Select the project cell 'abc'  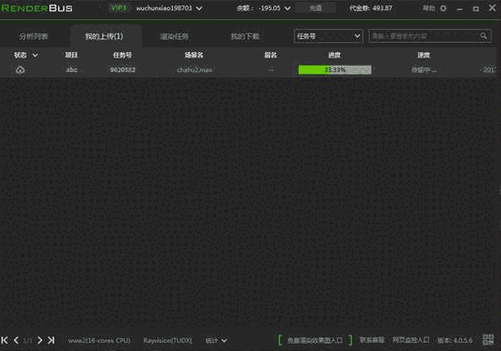coord(72,69)
